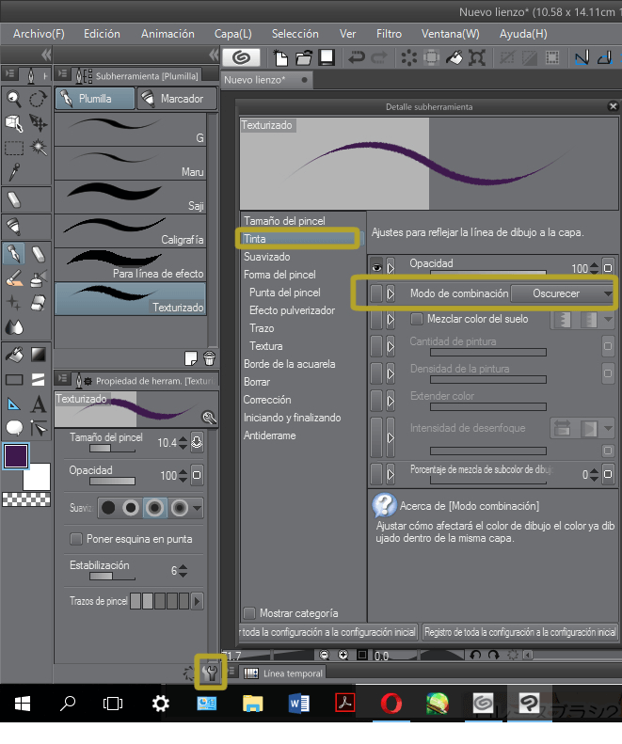Open the Filtro menu
The image size is (622, 744).
pos(389,34)
